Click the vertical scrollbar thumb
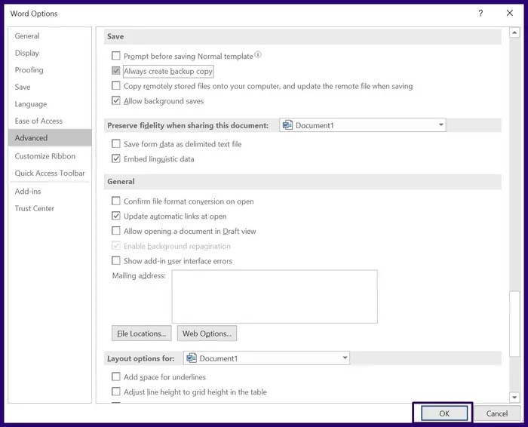The width and height of the screenshot is (528, 427). tap(514, 324)
